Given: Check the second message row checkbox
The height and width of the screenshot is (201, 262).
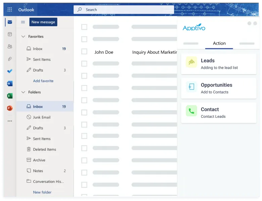Looking at the screenshot, I should click(84, 39).
